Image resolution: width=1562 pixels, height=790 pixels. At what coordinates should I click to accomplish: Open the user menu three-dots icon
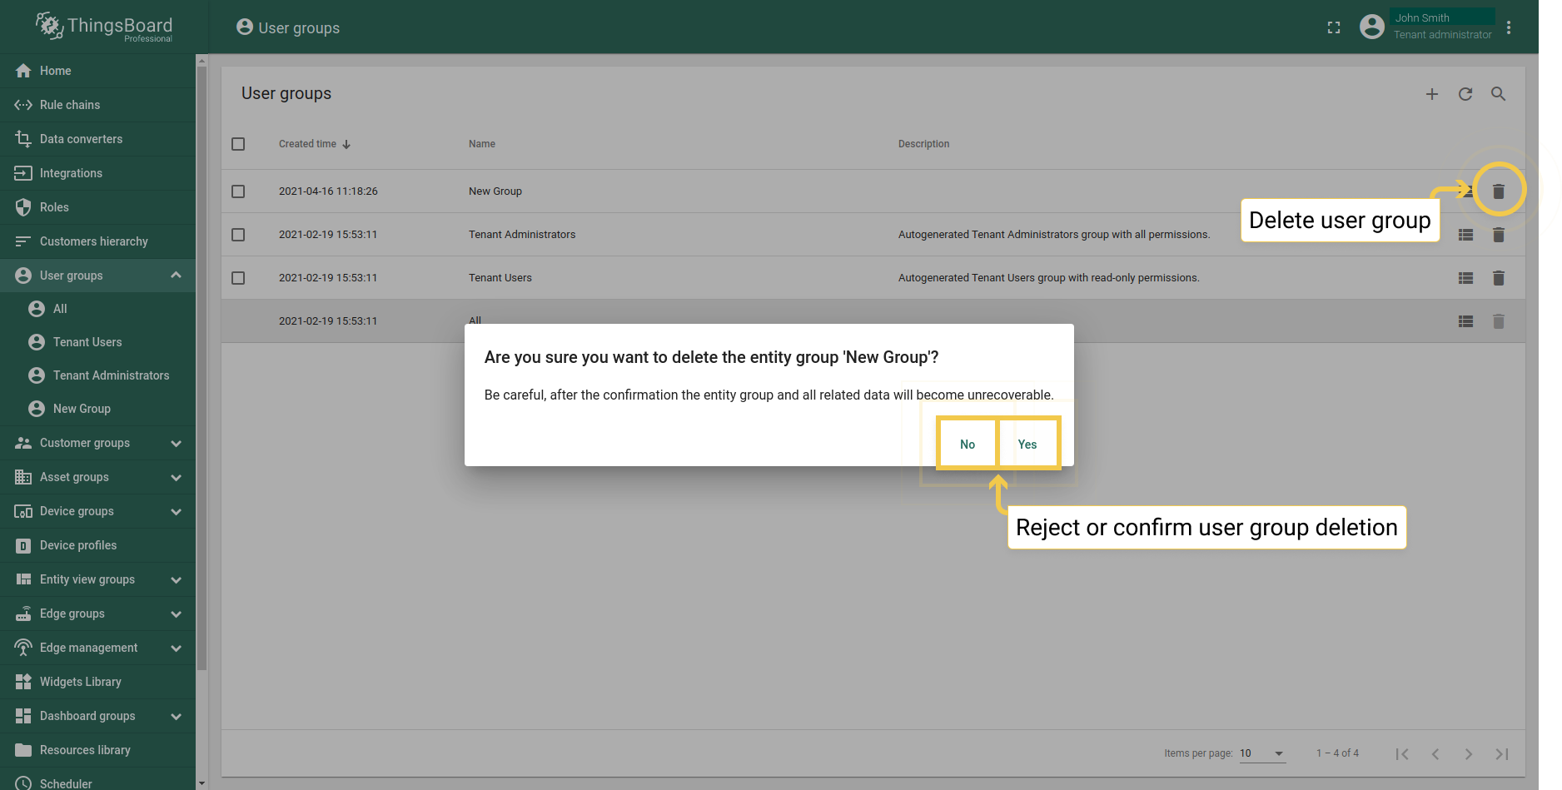1508,27
